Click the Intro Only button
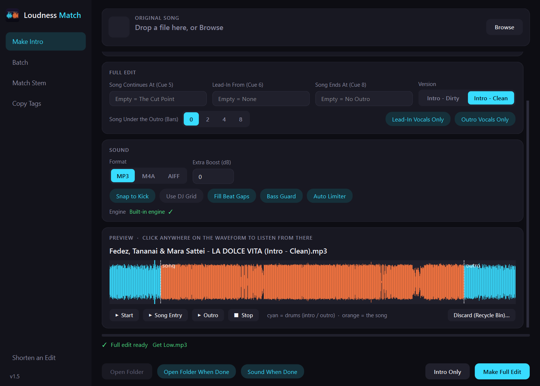 (x=447, y=371)
